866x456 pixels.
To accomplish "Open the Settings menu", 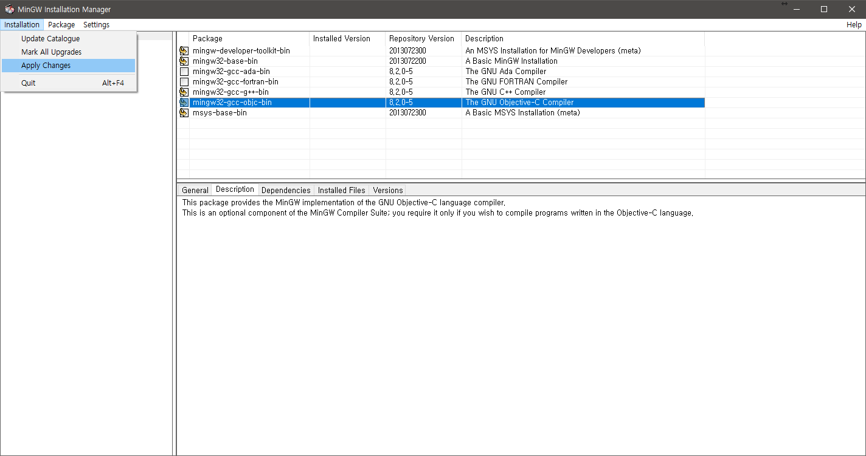I will coord(96,25).
